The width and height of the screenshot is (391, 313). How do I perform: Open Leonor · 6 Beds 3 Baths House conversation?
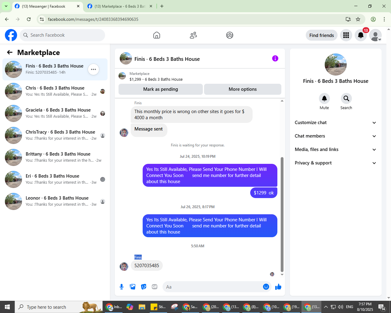click(x=55, y=201)
